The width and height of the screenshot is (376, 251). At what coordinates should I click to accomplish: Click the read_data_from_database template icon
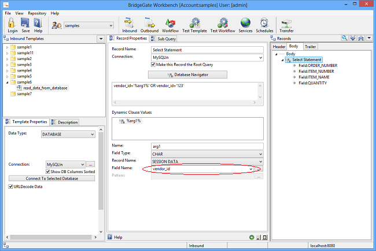pyautogui.click(x=19, y=88)
